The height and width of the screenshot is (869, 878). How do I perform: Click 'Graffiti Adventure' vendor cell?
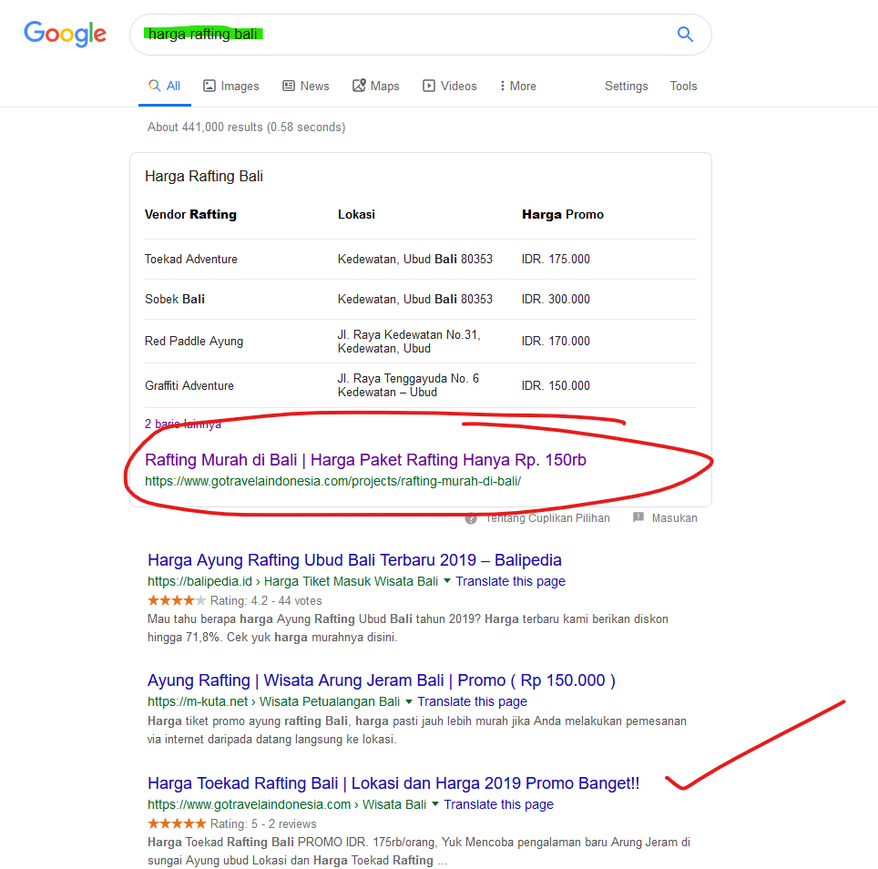189,386
